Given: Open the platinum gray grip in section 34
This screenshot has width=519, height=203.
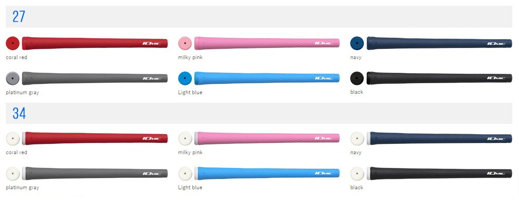Looking at the screenshot, I should coord(95,173).
